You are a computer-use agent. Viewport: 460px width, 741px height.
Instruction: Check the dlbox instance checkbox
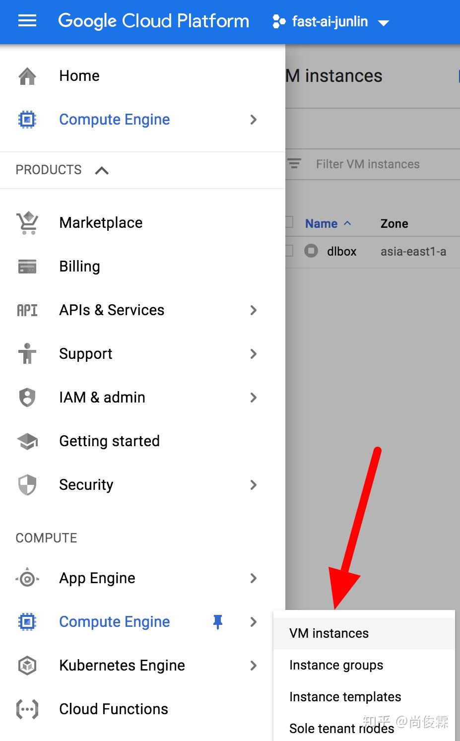click(289, 251)
